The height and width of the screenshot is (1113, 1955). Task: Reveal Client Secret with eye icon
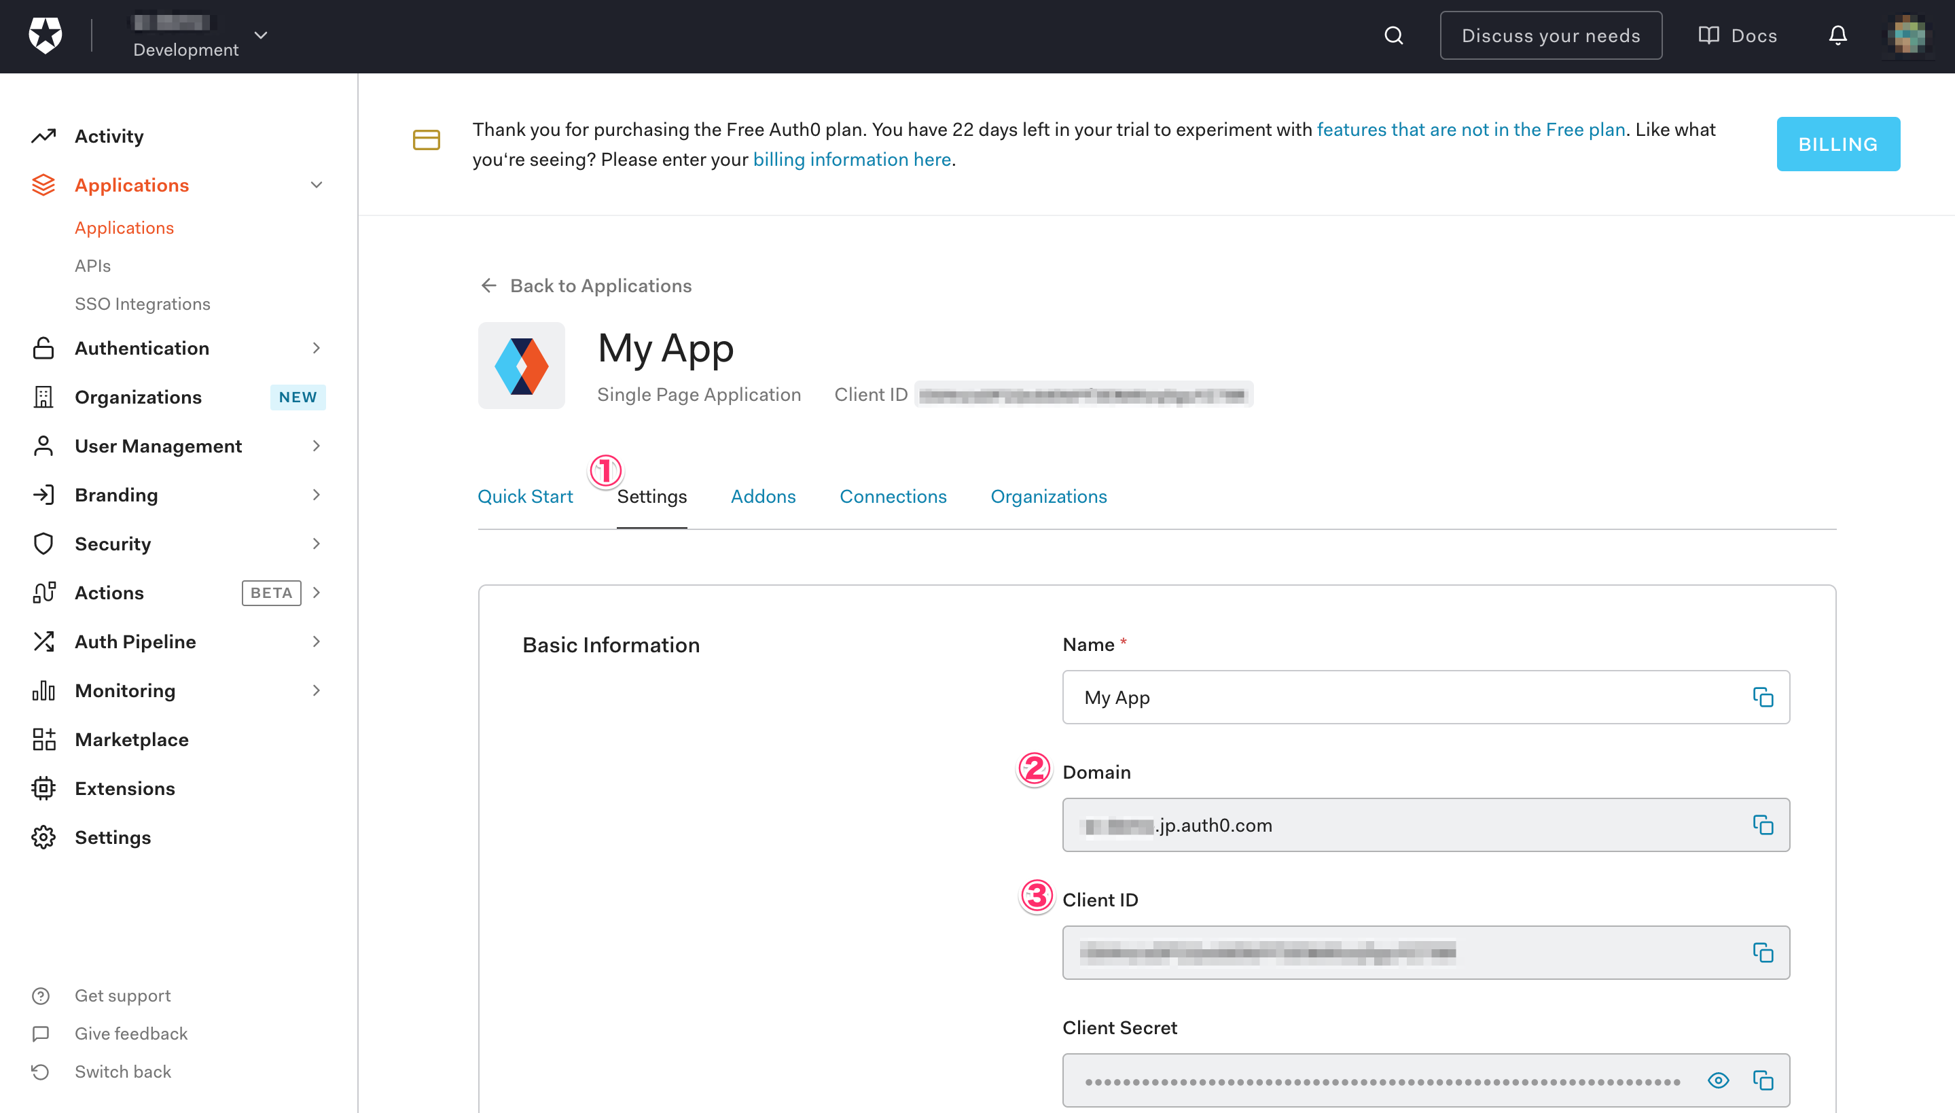click(x=1718, y=1080)
